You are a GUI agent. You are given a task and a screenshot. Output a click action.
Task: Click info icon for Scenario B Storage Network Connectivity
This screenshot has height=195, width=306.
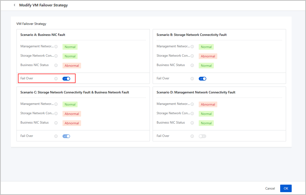click(x=192, y=56)
